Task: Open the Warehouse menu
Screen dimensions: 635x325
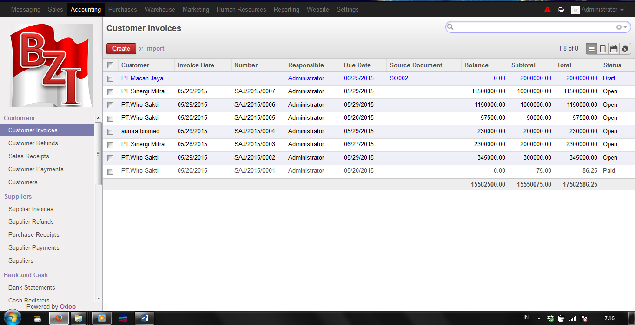Action: 159,9
